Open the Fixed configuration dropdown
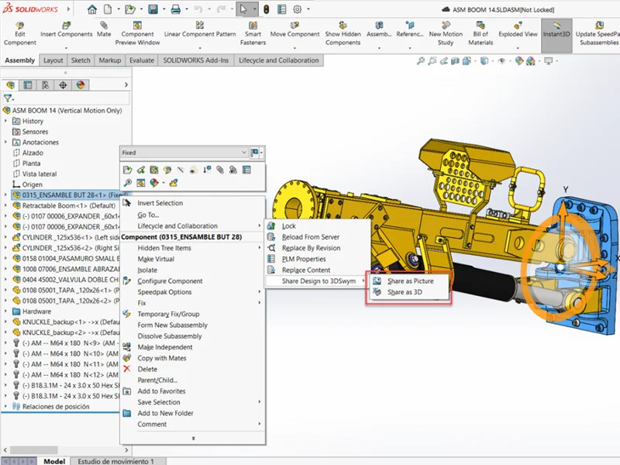Screen dimensions: 620x465 click(x=244, y=153)
